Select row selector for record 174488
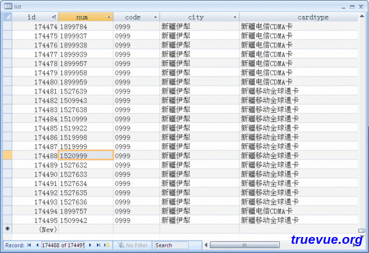Image resolution: width=369 pixels, height=253 pixels. tap(7, 156)
